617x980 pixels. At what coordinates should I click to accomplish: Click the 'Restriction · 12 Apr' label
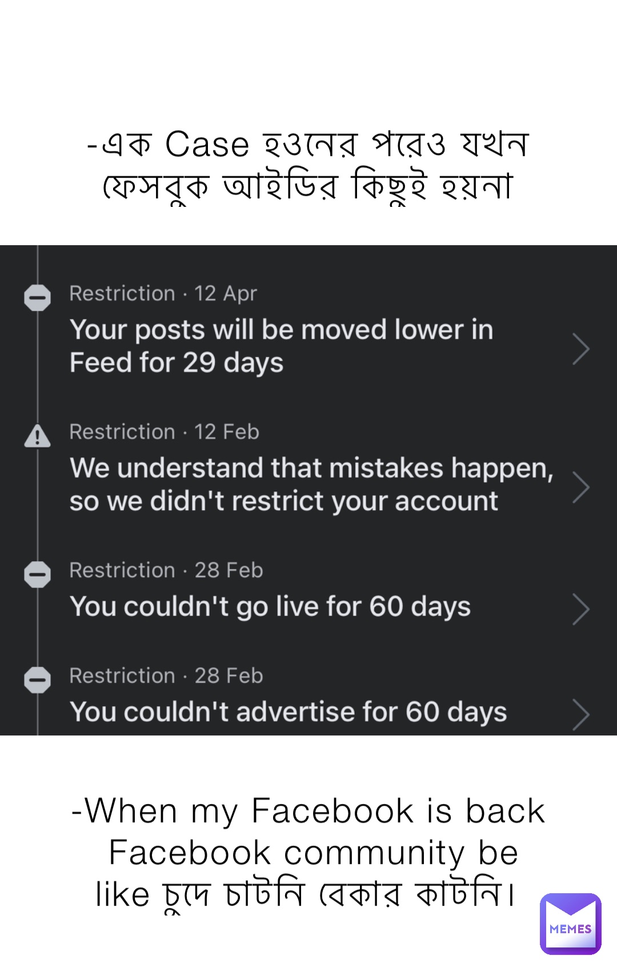tap(163, 293)
